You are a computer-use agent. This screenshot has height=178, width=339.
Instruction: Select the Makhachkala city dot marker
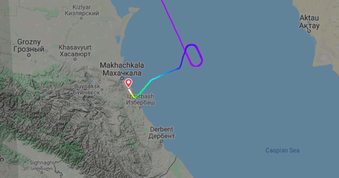click(x=122, y=78)
